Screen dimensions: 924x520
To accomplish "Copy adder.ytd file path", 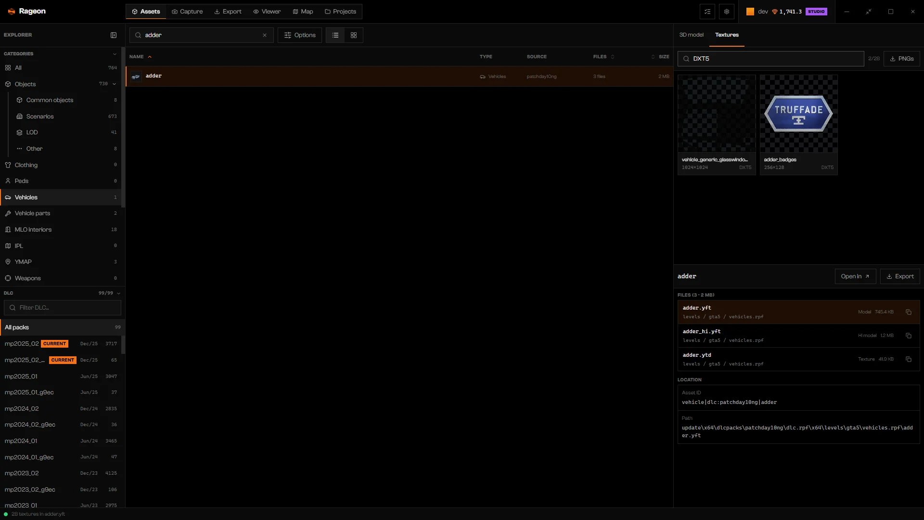I will (x=909, y=359).
